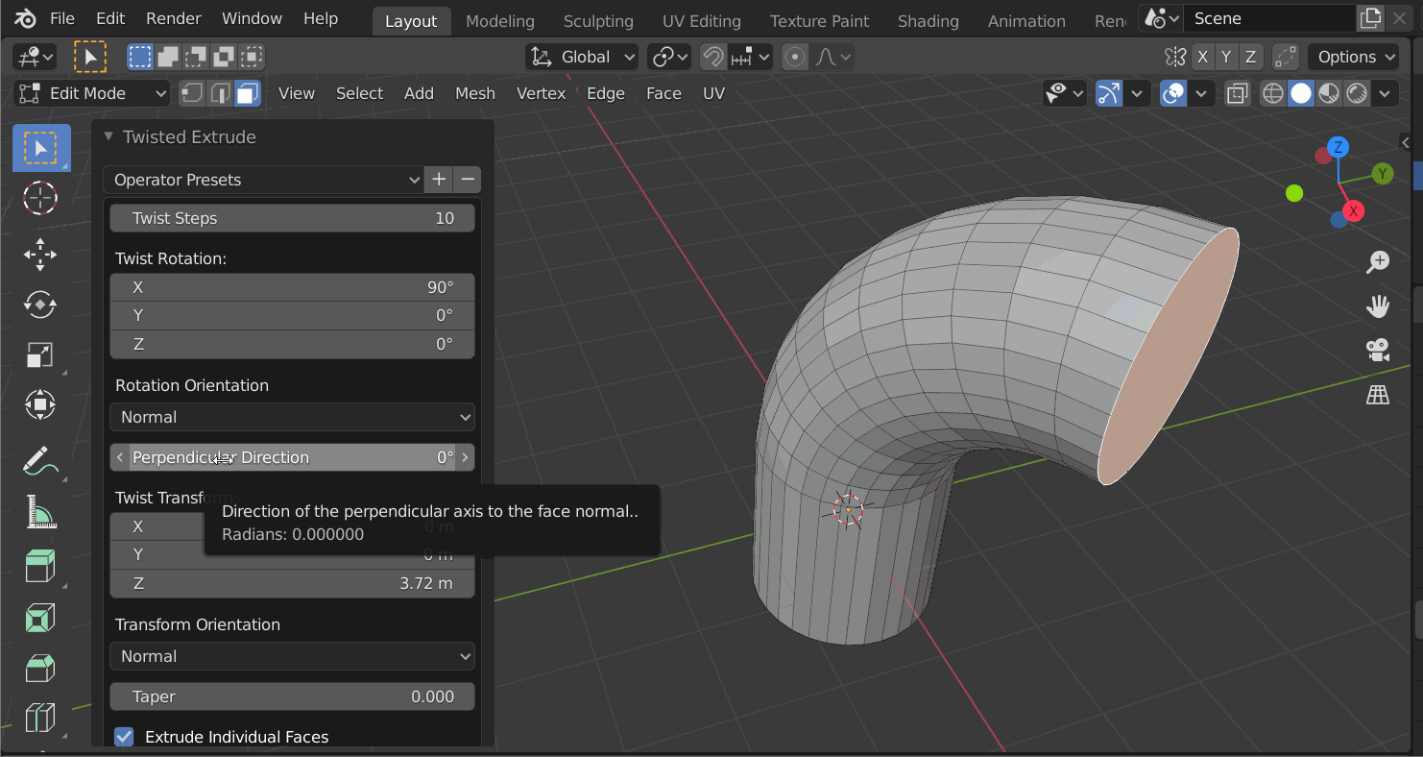Open the Shading workspace tab
The image size is (1423, 757).
tap(929, 20)
